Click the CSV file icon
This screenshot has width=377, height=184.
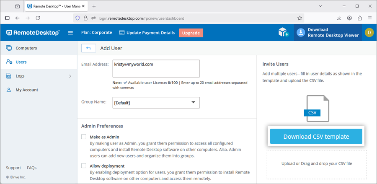pos(318,109)
